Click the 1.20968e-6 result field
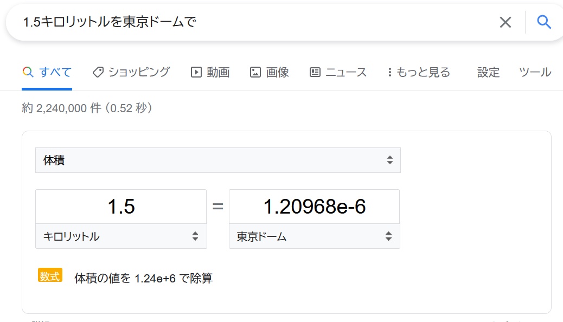 point(315,207)
